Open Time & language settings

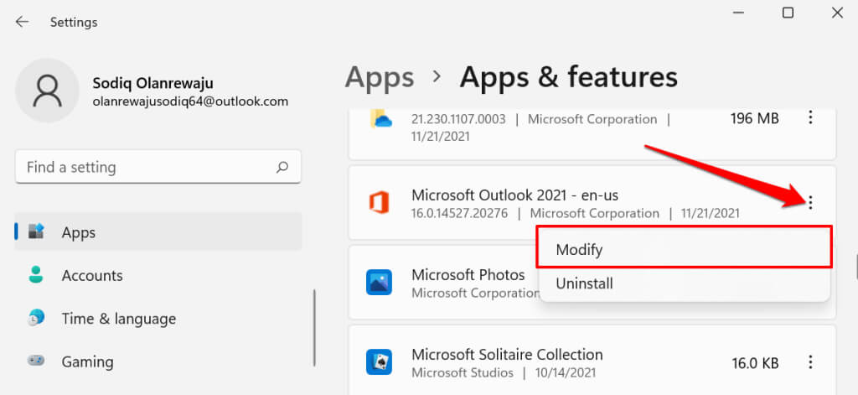coord(118,319)
